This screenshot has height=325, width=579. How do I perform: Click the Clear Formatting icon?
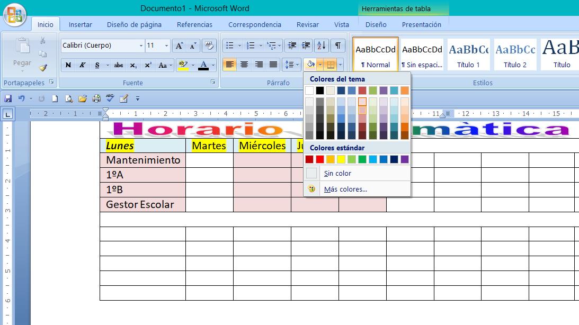(x=209, y=46)
